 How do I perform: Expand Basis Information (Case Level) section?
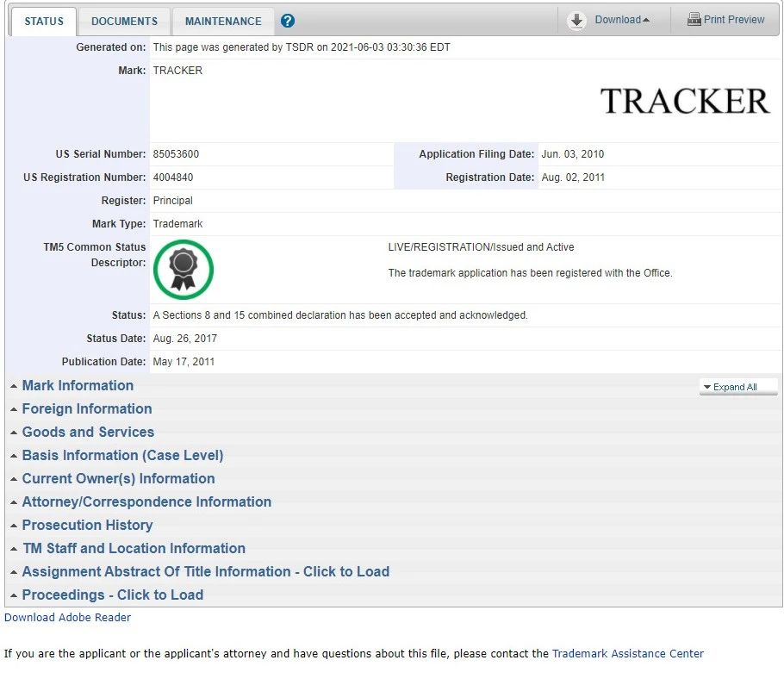pyautogui.click(x=122, y=455)
